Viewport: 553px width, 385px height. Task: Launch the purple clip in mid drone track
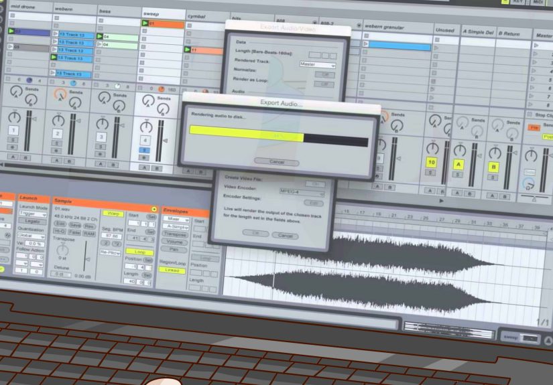(x=11, y=31)
